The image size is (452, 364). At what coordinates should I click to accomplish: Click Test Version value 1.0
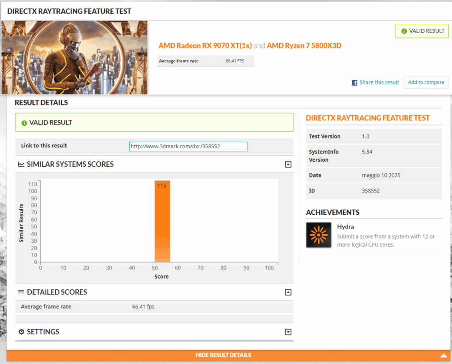click(x=365, y=136)
